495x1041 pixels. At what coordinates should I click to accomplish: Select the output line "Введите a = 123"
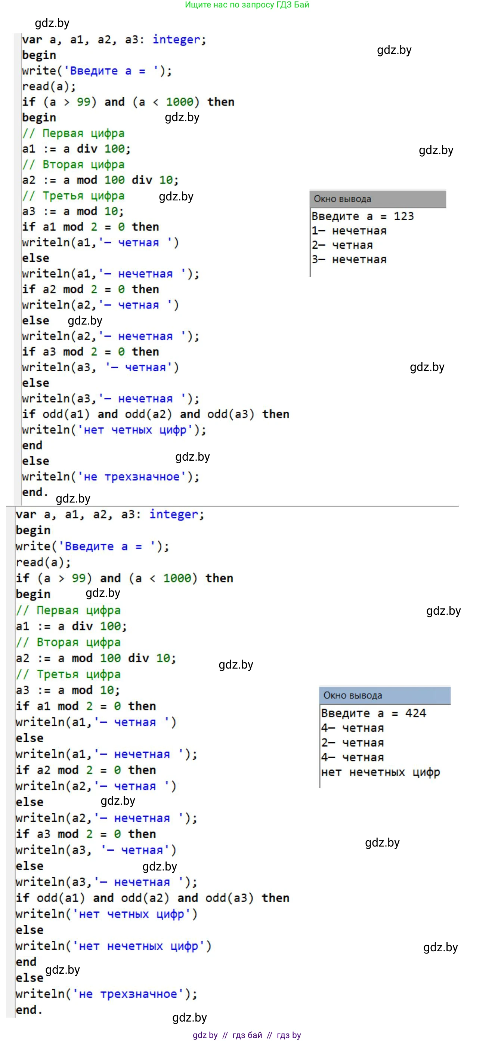[x=362, y=216]
